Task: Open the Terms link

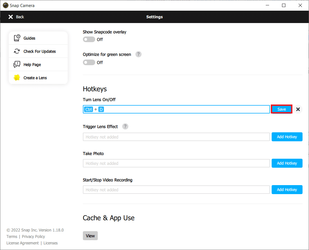Action: coord(12,237)
